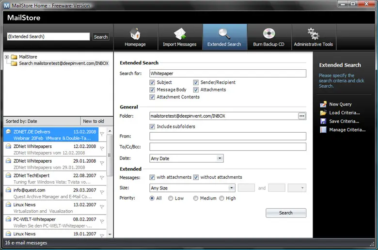This screenshot has width=378, height=250.
Task: Click envelope icon of ZDNet Whitepapers 29.01.2008
Action: tap(8, 160)
